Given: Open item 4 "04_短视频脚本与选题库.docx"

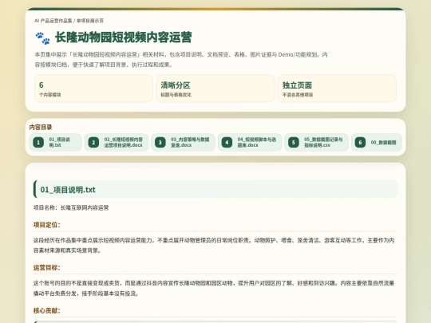Looking at the screenshot, I should [x=250, y=142].
